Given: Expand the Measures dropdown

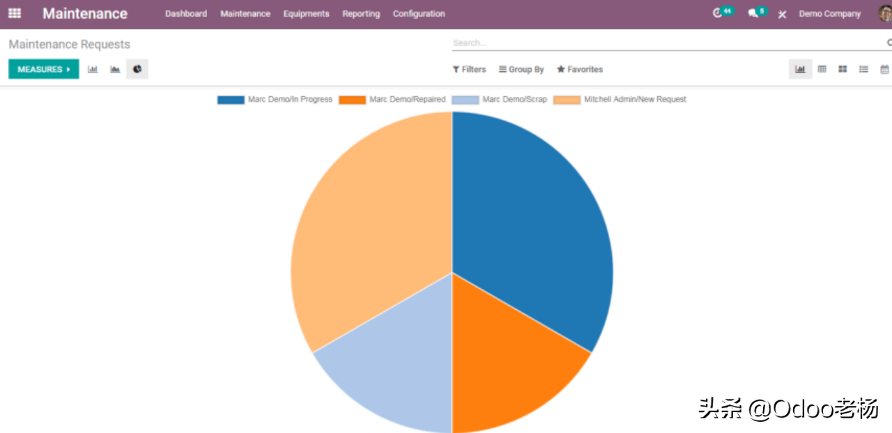Looking at the screenshot, I should 44,69.
